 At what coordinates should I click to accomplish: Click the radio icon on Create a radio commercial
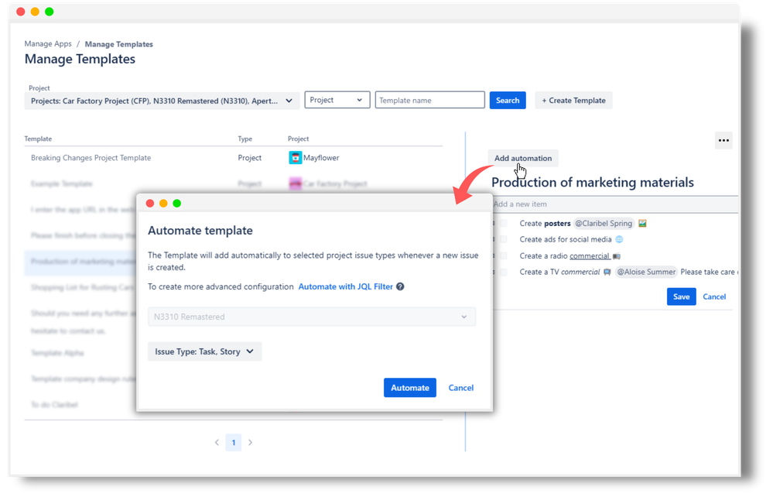(x=616, y=256)
